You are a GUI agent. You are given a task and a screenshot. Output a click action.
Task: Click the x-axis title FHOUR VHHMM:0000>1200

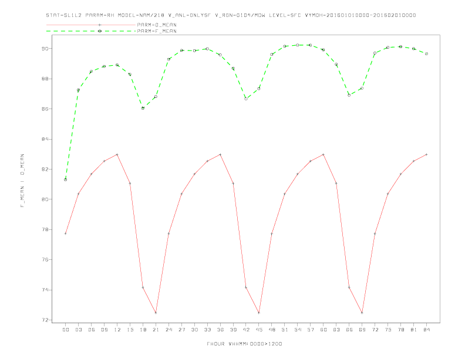(x=244, y=344)
